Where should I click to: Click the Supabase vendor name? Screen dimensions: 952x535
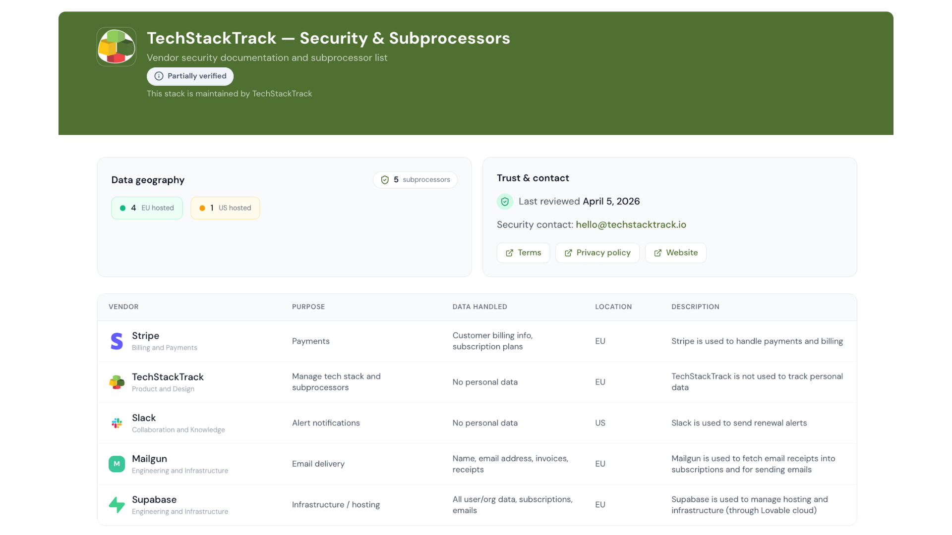pyautogui.click(x=154, y=500)
